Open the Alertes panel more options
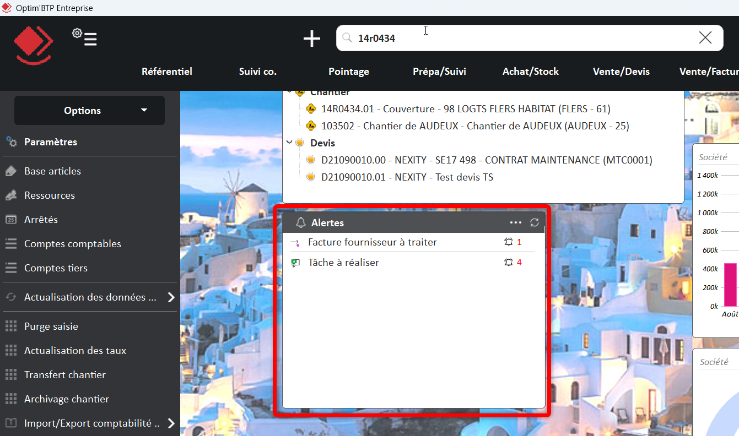 click(x=515, y=222)
